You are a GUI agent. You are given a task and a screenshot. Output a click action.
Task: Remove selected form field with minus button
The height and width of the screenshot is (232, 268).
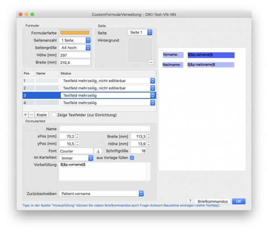click(31, 114)
